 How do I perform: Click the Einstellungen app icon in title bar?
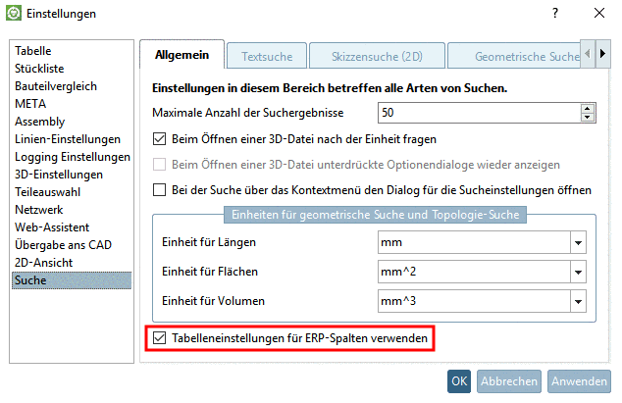pyautogui.click(x=13, y=13)
